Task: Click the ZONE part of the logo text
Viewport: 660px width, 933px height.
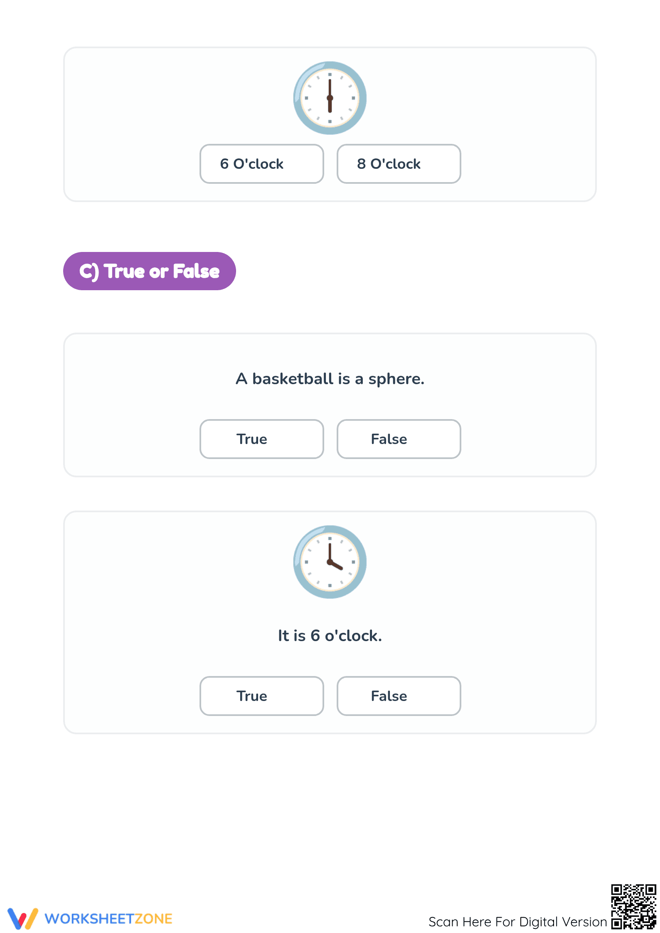Action: pyautogui.click(x=153, y=918)
